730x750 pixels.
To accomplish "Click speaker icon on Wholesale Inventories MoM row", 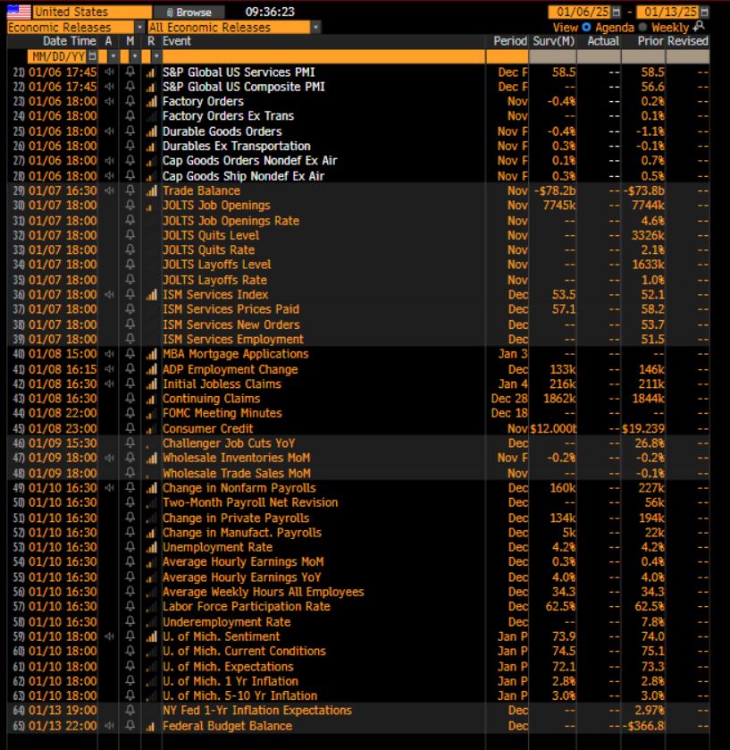I will click(x=110, y=459).
